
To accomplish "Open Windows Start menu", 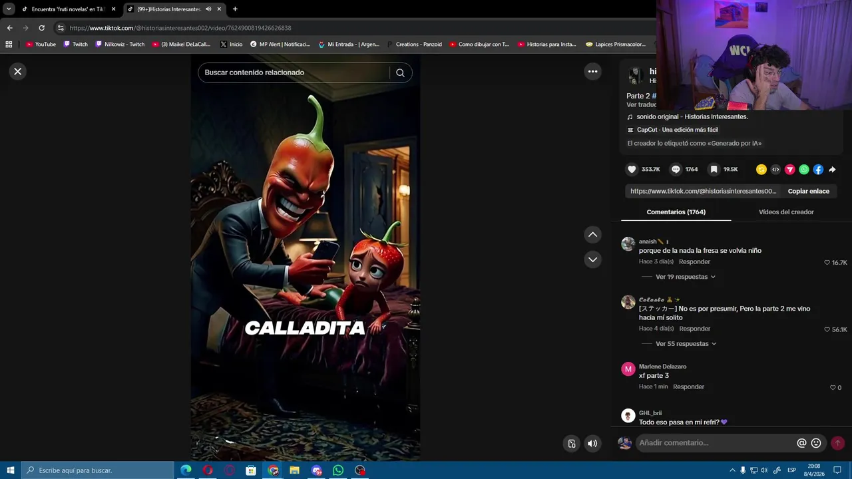I will (x=10, y=470).
